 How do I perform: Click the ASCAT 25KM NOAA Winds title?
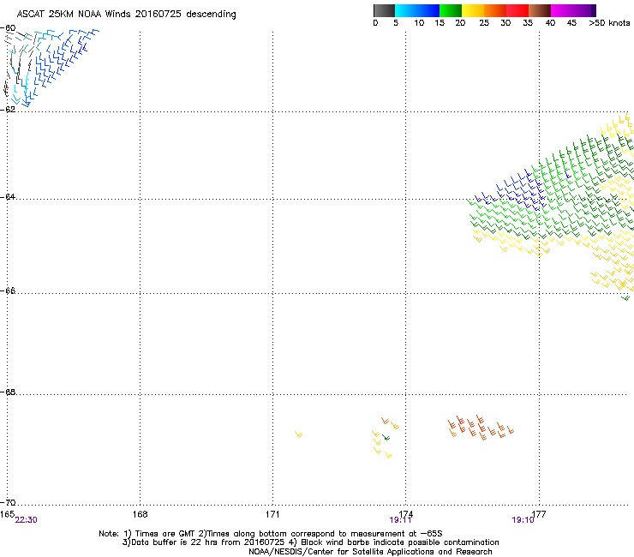(x=126, y=15)
